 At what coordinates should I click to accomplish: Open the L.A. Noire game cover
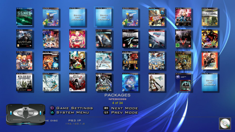tap(130, 60)
